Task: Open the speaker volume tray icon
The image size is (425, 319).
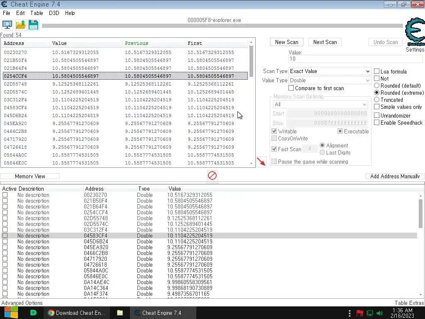Action: [380, 313]
